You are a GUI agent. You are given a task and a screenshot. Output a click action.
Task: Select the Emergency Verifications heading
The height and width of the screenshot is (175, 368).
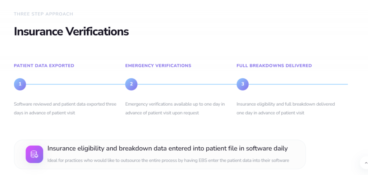pos(158,66)
